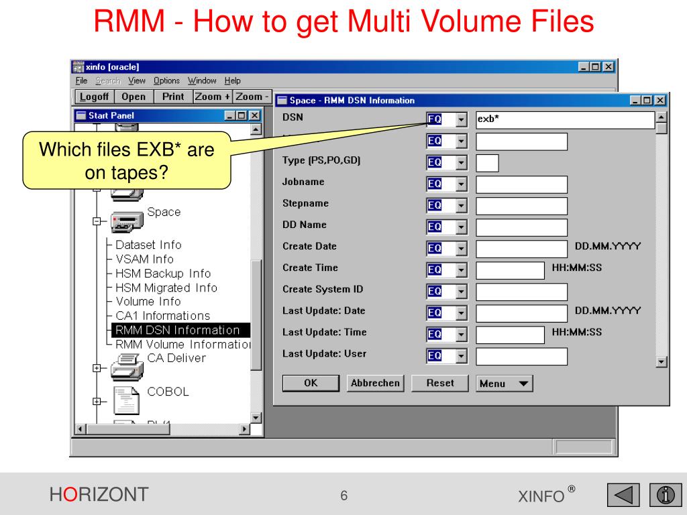Open the Last Update: User operator dropdown
This screenshot has height=515, width=687.
(461, 355)
